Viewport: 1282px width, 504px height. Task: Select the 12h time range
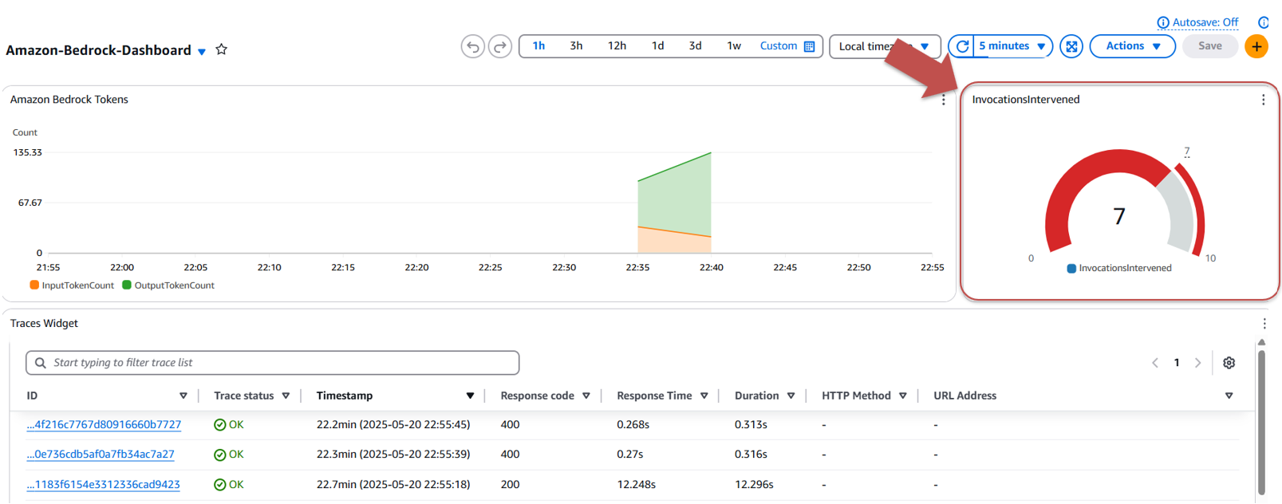[x=617, y=46]
